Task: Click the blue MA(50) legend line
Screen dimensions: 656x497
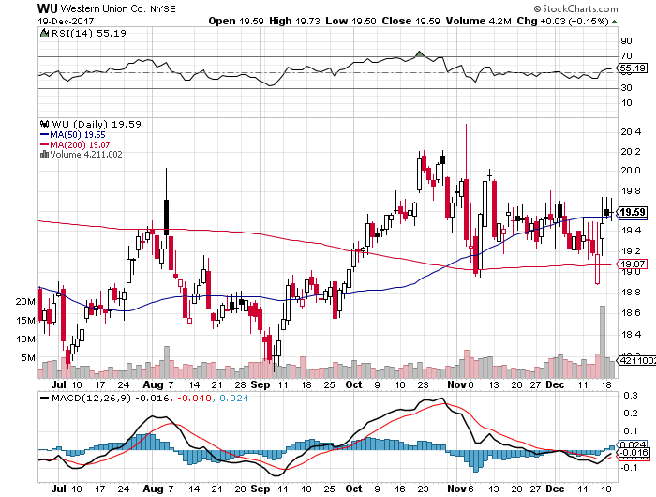Action: click(x=44, y=134)
